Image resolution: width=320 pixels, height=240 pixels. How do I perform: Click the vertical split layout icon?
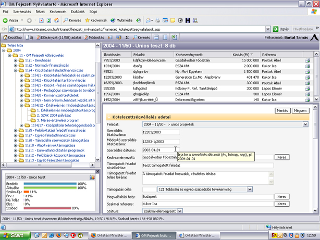(x=165, y=37)
